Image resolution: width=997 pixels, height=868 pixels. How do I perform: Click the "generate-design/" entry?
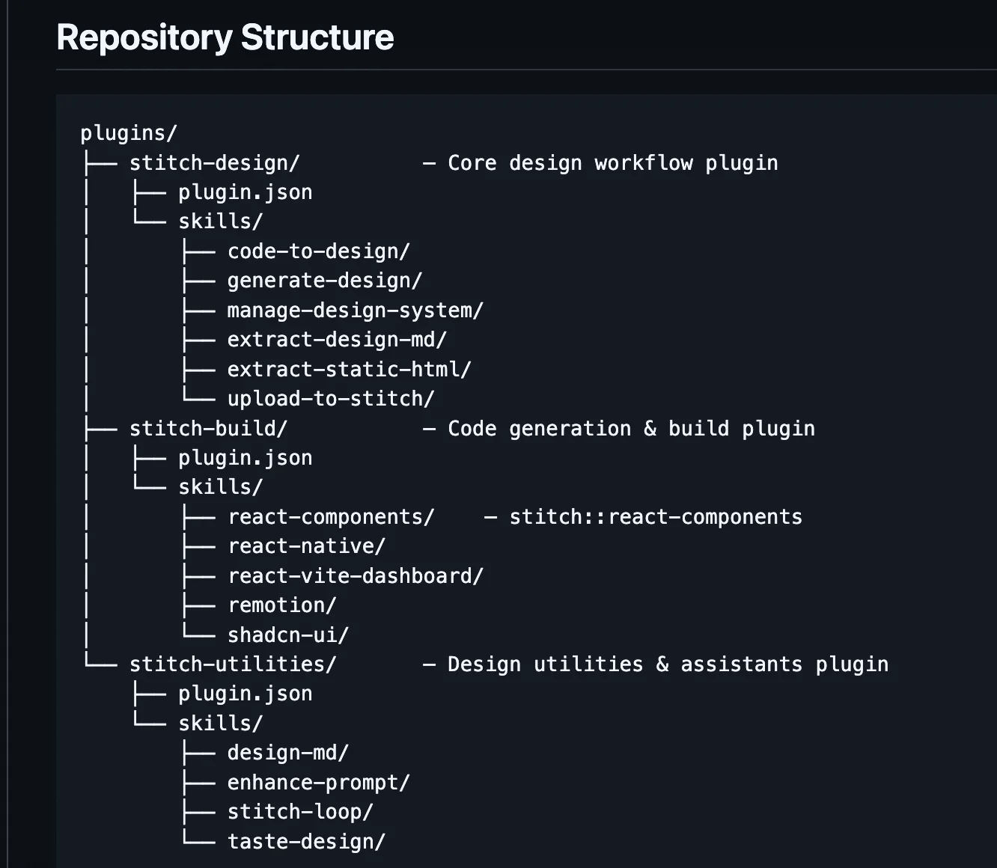(x=325, y=281)
